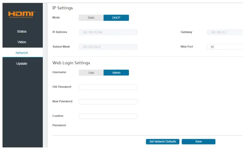Image resolution: width=251 pixels, height=151 pixels.
Task: Click the Gateway input field
Action: click(x=225, y=32)
